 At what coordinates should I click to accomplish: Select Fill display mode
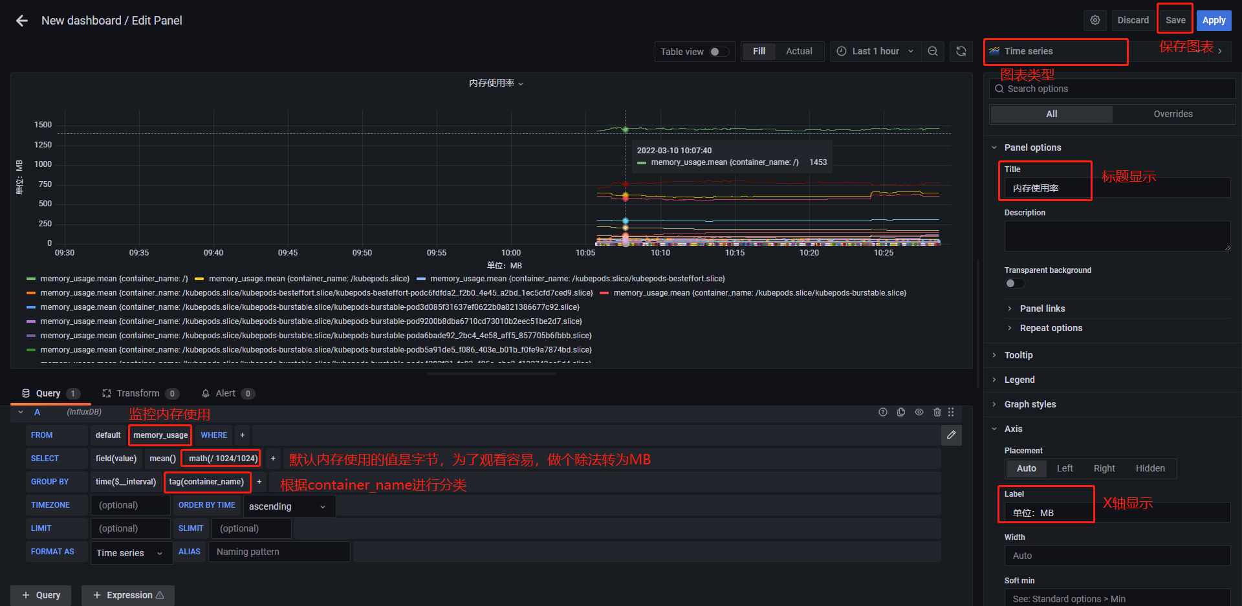coord(759,51)
